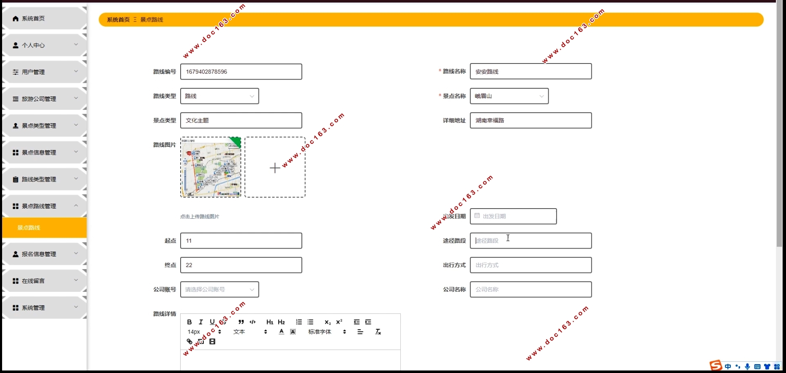This screenshot has width=786, height=373.
Task: Expand 景点类型管理 sidebar menu
Action: (x=44, y=126)
